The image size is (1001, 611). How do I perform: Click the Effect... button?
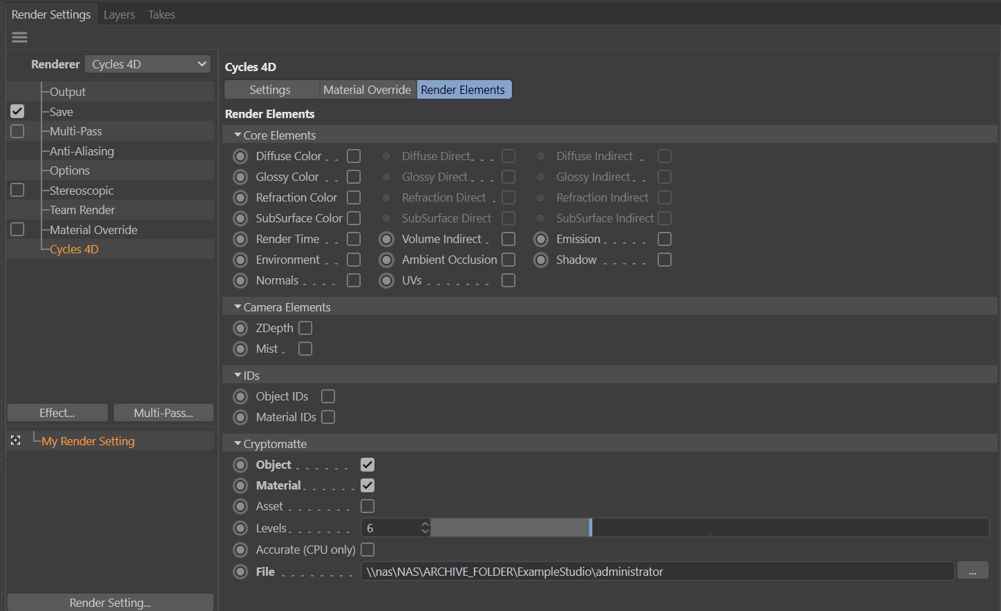tap(57, 413)
